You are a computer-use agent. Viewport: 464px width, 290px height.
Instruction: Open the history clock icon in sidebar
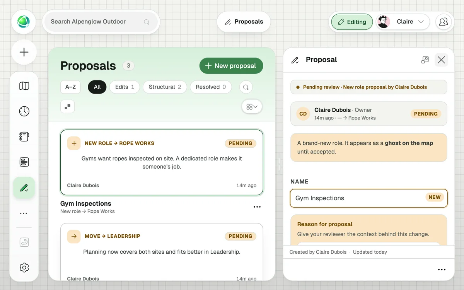click(x=24, y=111)
